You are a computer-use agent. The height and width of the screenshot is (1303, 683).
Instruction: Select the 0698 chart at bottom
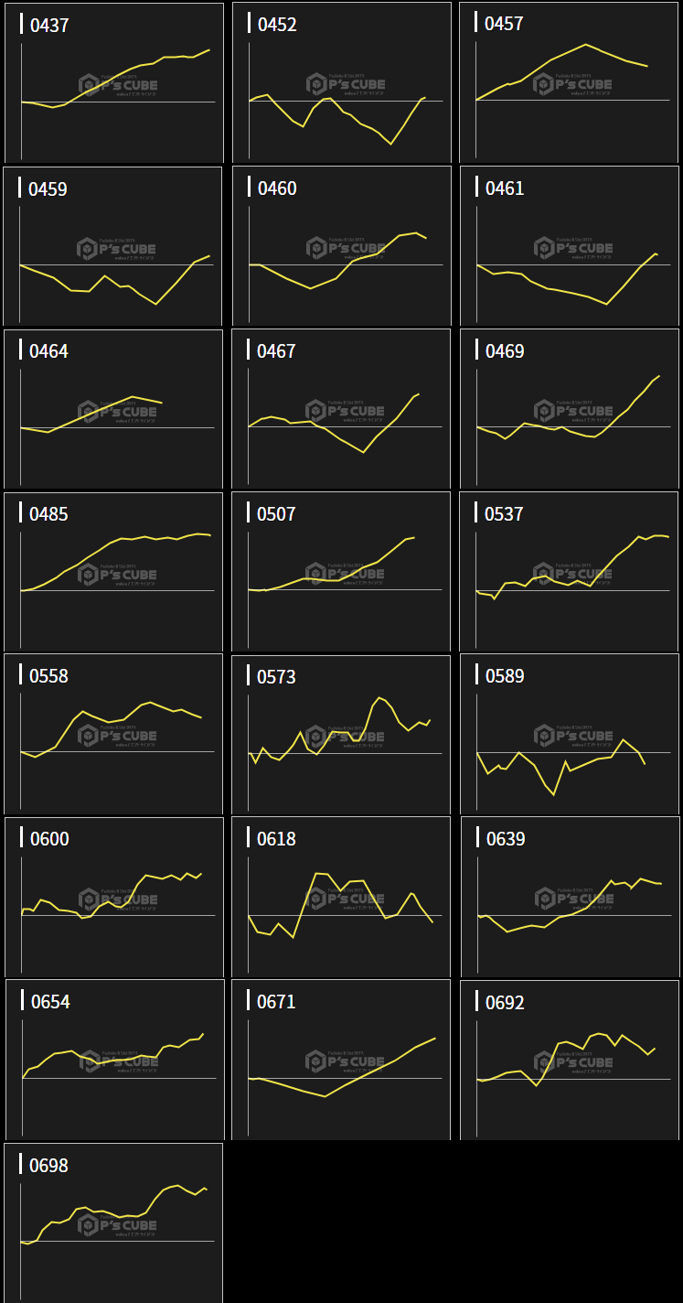[113, 1222]
